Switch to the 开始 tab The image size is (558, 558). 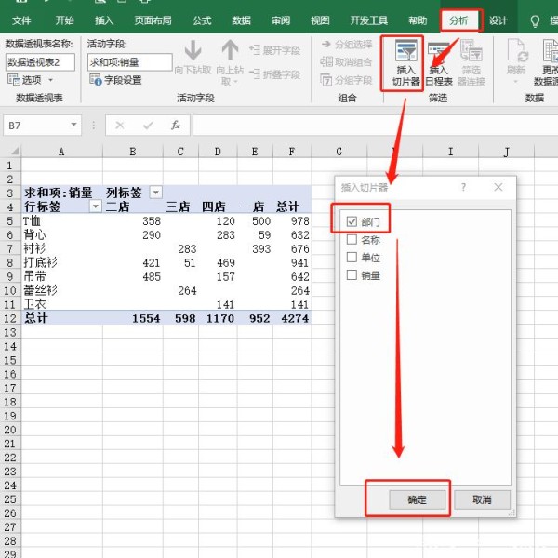tap(64, 20)
